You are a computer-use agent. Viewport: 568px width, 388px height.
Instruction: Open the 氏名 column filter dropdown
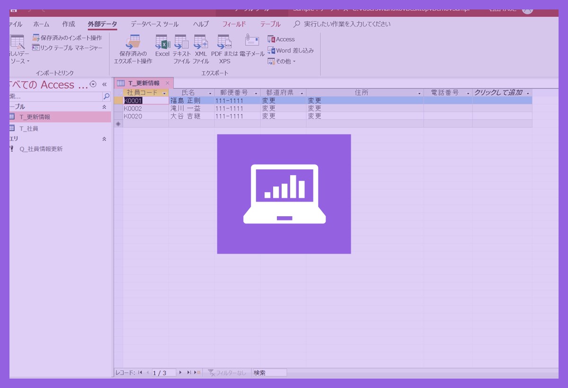[210, 93]
